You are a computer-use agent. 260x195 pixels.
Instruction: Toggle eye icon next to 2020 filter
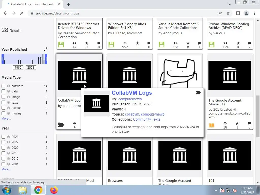pyautogui.click(x=8, y=148)
